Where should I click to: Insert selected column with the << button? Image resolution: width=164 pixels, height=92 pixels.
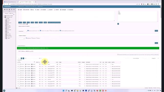click(118, 24)
